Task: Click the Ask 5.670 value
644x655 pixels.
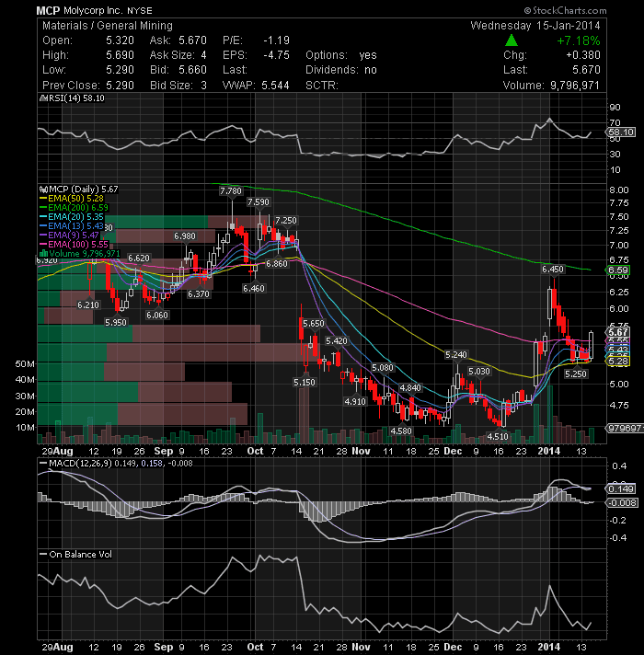Action: tap(192, 40)
